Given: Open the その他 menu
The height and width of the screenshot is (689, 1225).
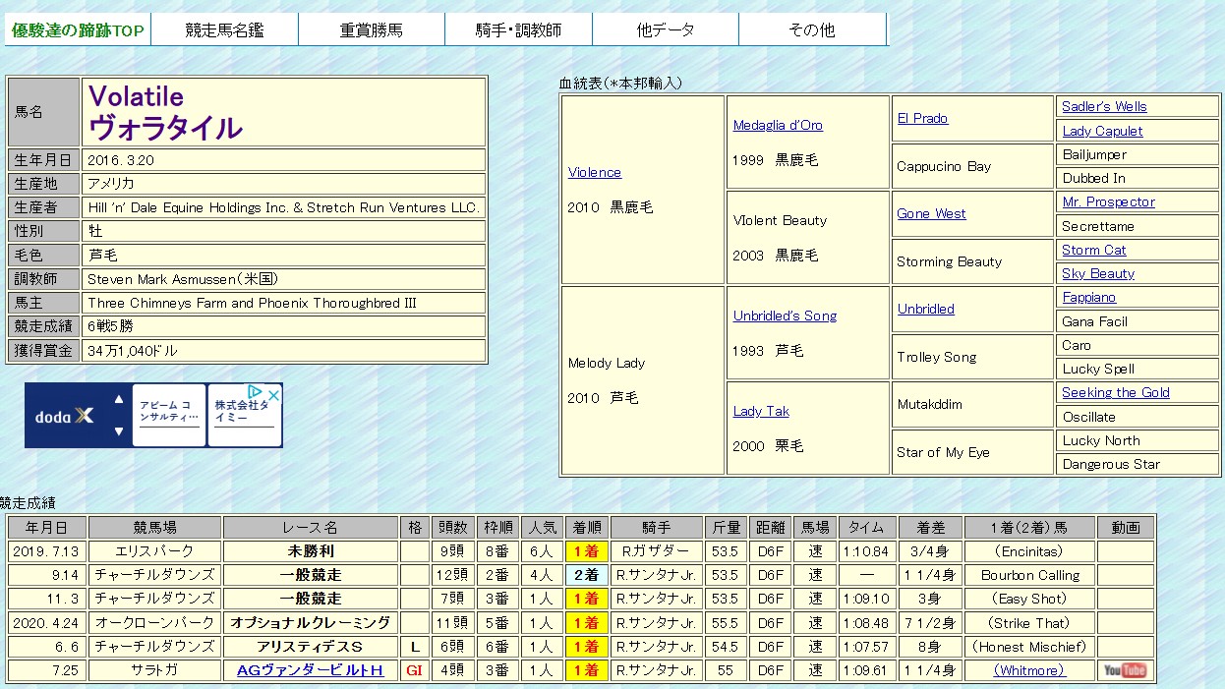Looking at the screenshot, I should (x=811, y=29).
